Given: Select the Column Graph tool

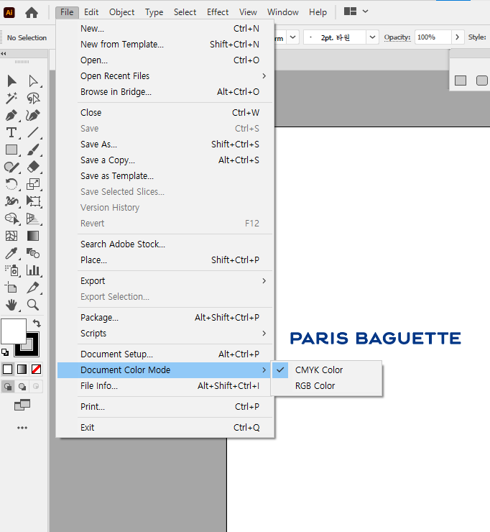Looking at the screenshot, I should pyautogui.click(x=33, y=270).
